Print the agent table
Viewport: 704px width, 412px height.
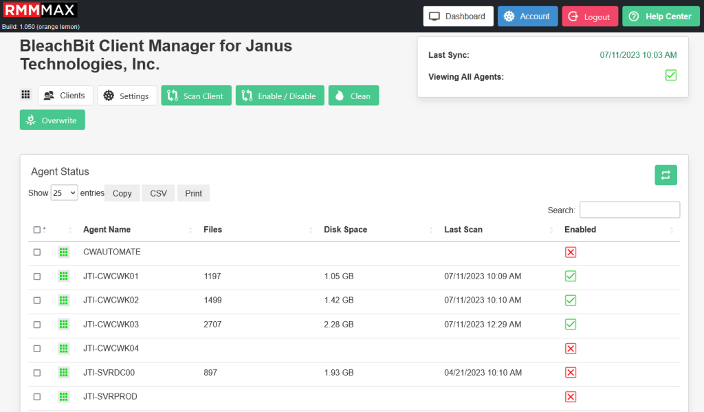pos(193,193)
